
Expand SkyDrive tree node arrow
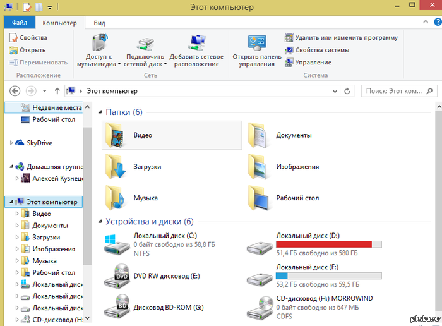tap(11, 143)
